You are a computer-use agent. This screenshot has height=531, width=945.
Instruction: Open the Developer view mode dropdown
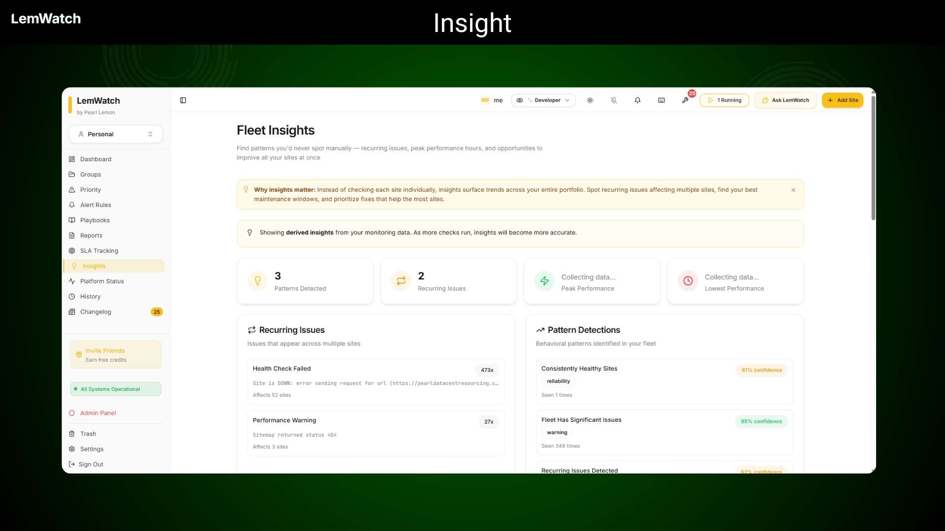point(543,100)
